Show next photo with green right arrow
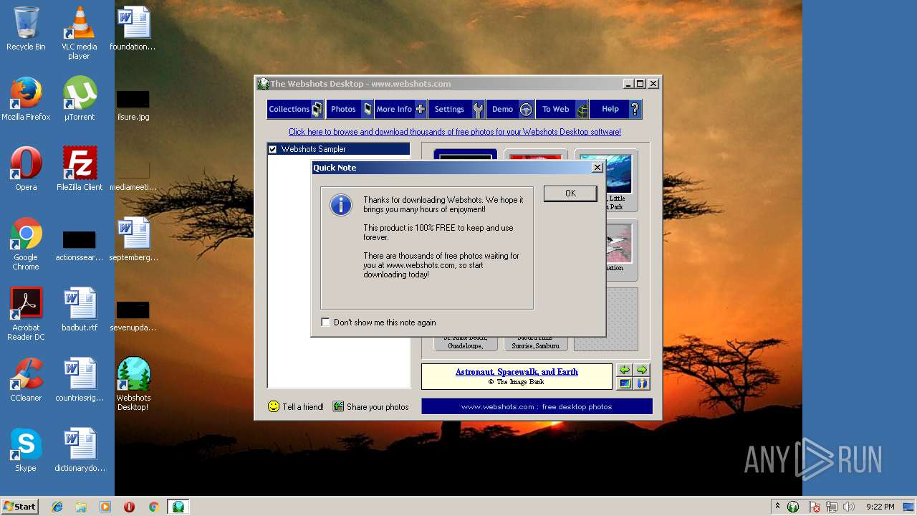Viewport: 917px width, 516px height. pyautogui.click(x=642, y=370)
